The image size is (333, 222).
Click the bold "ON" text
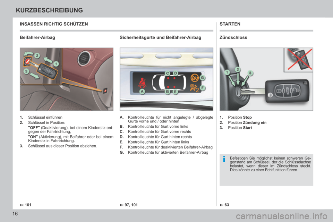point(33,137)
